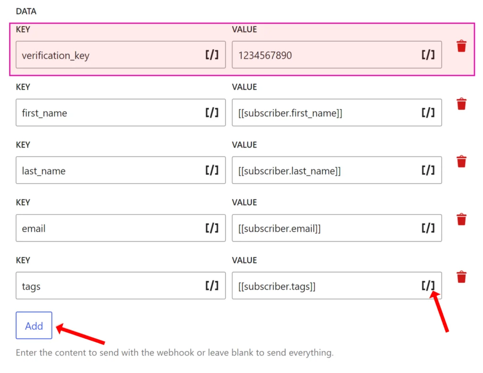Delete the verification_key data row

click(461, 46)
